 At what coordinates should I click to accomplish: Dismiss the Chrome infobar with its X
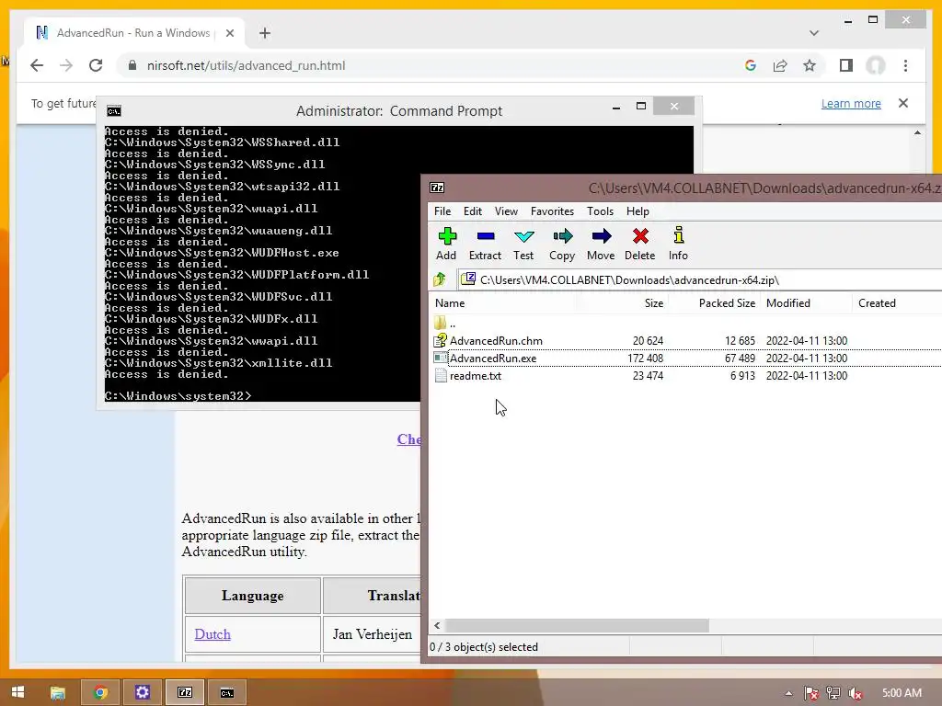point(903,103)
